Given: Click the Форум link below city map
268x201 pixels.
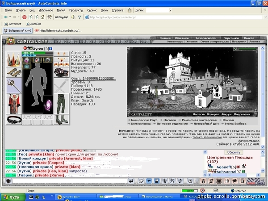Looking at the screenshot, I should coord(226,114).
